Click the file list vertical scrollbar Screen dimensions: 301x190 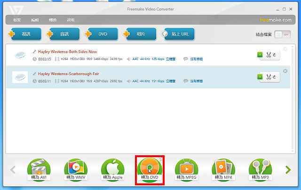pos(293,99)
